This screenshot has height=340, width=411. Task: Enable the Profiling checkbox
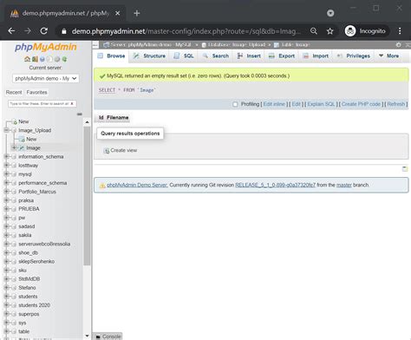235,104
